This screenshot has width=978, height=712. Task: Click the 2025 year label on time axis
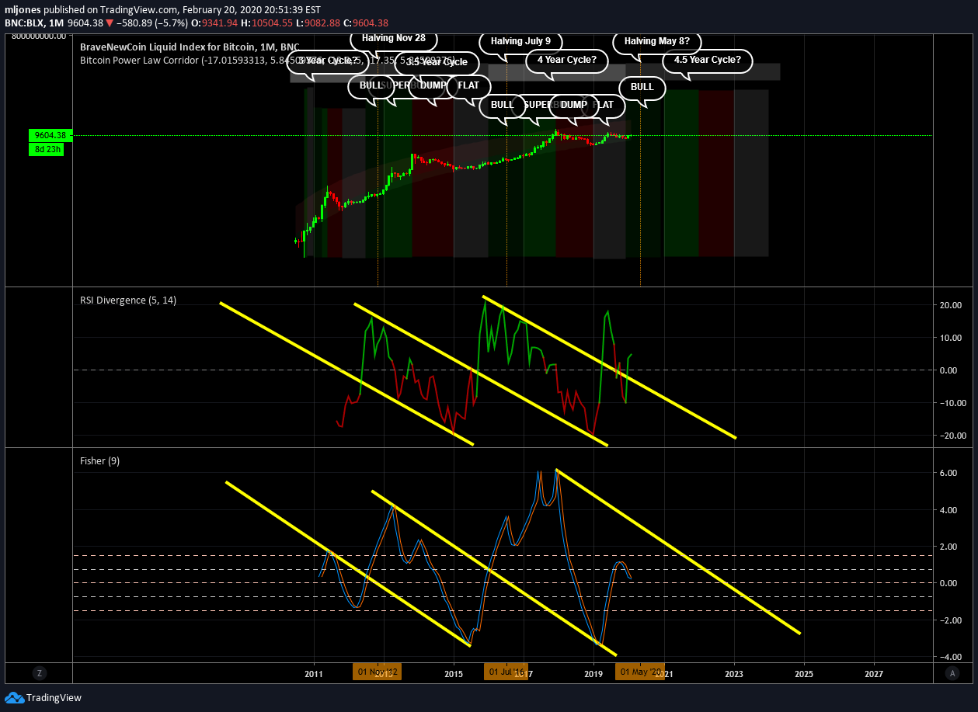tap(804, 672)
